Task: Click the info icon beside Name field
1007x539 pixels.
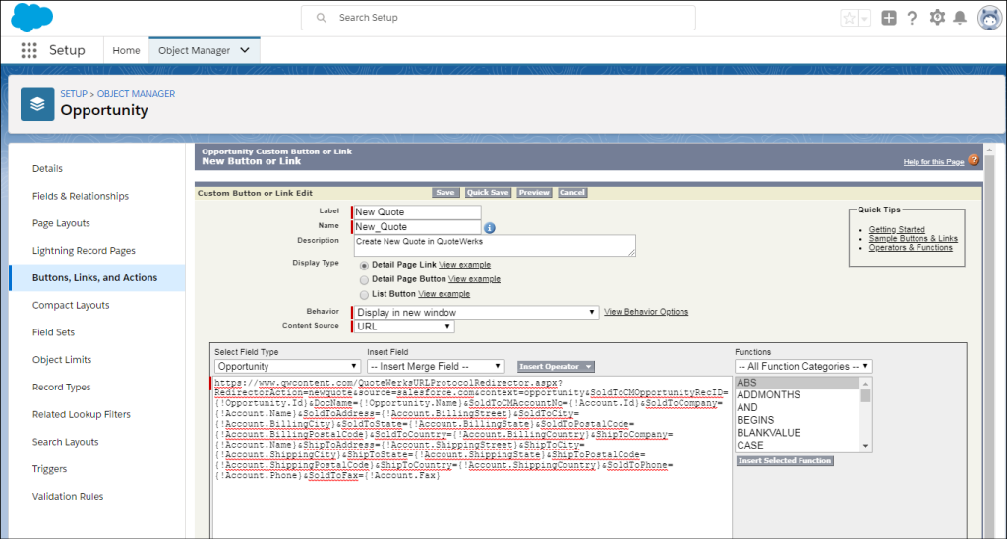Action: point(489,227)
